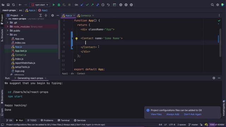Screen dimensions: 226x127
Task: Open the Terminal tool window
Action: pos(64,120)
